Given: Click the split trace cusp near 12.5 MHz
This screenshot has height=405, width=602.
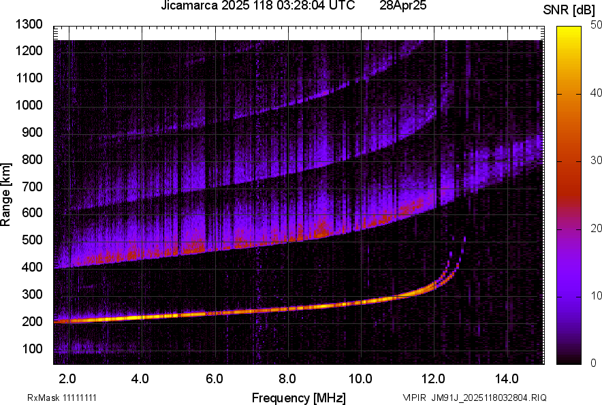Looking at the screenshot, I should coord(453,265).
